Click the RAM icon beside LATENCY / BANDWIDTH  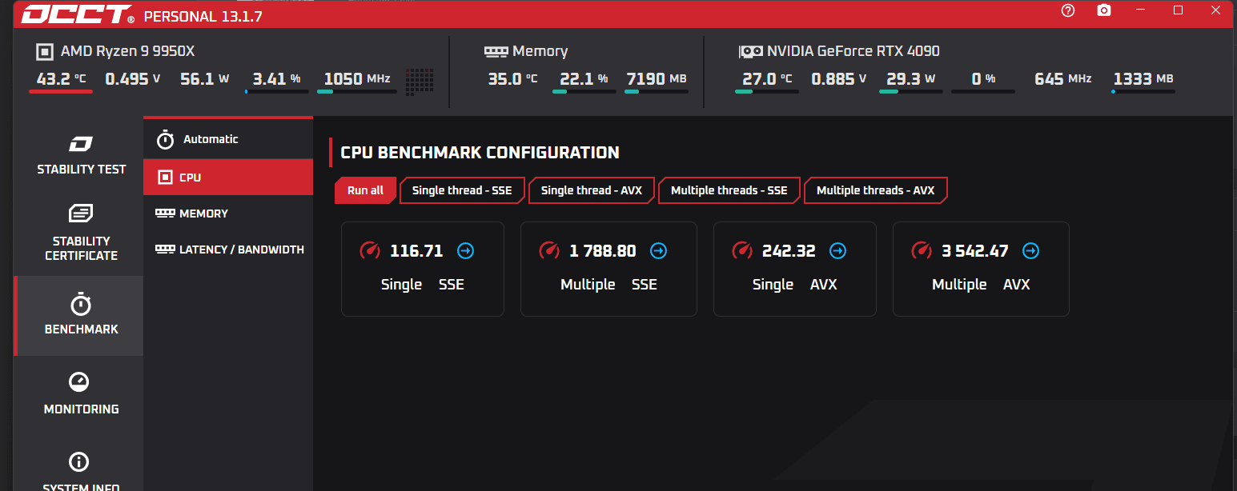point(165,249)
